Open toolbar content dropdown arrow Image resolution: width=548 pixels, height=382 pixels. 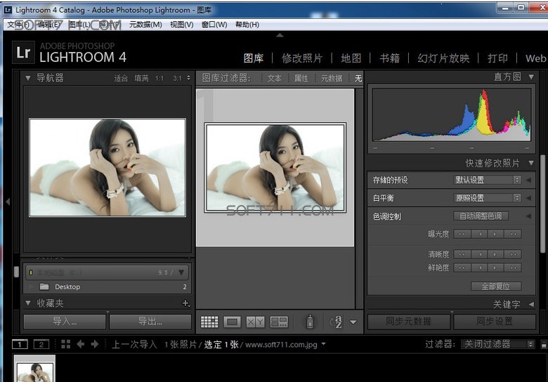tap(353, 322)
